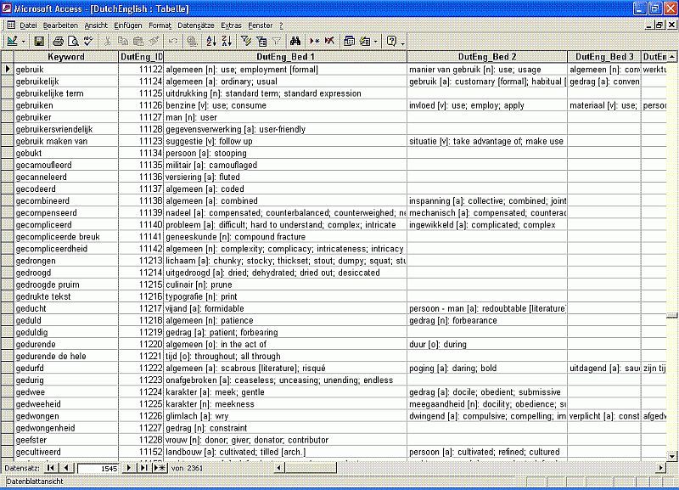Click the binoculars Find icon
679x490 pixels.
296,41
